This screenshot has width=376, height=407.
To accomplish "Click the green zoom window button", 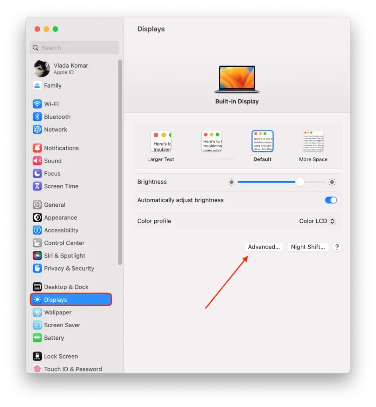I will tap(55, 29).
